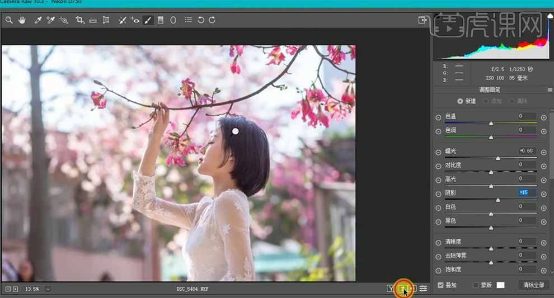Image resolution: width=554 pixels, height=298 pixels.
Task: Open the preview preferences settings
Action: click(x=424, y=288)
